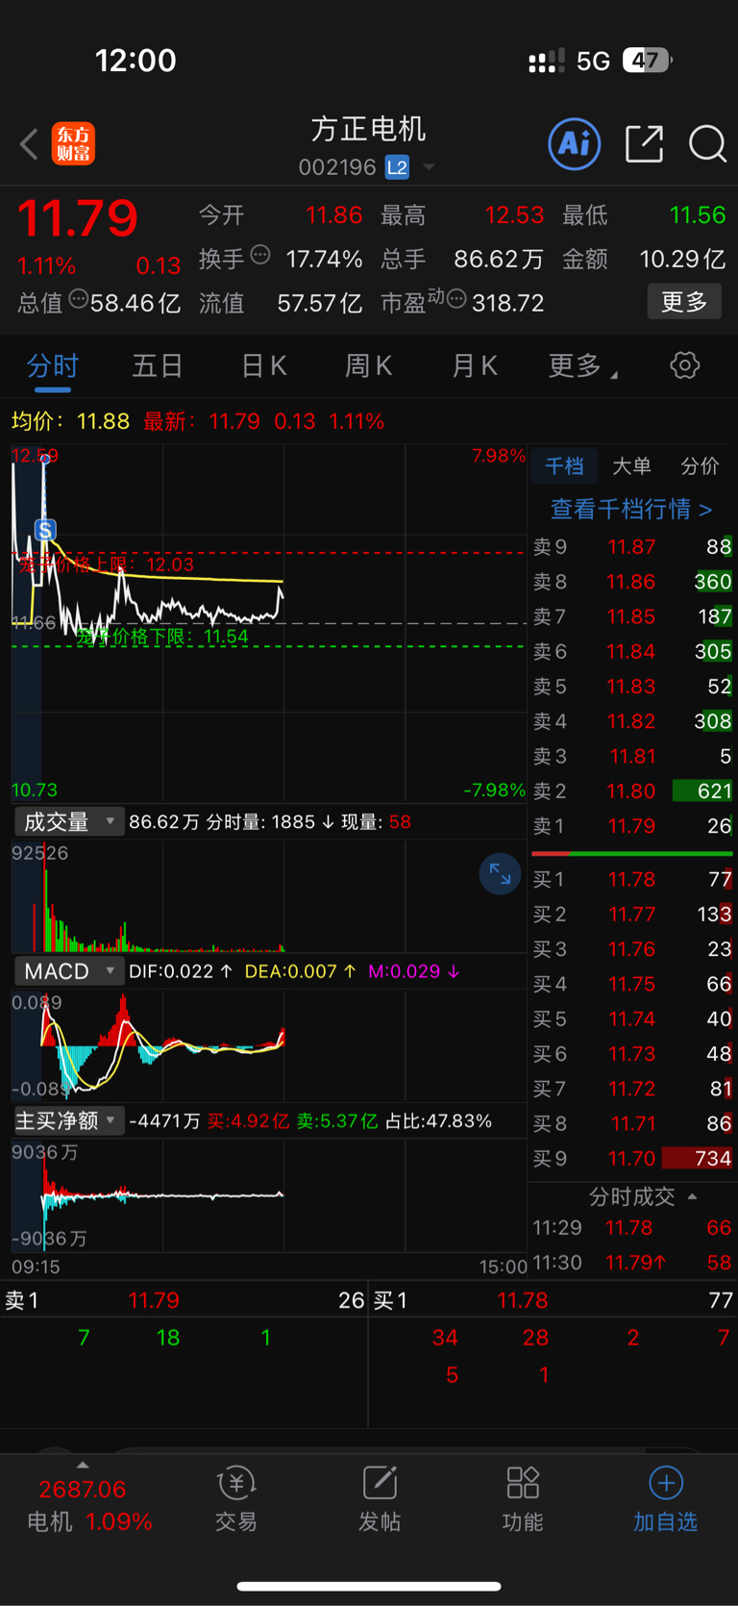Expand stock code dropdown arrow
The width and height of the screenshot is (738, 1606).
(429, 167)
